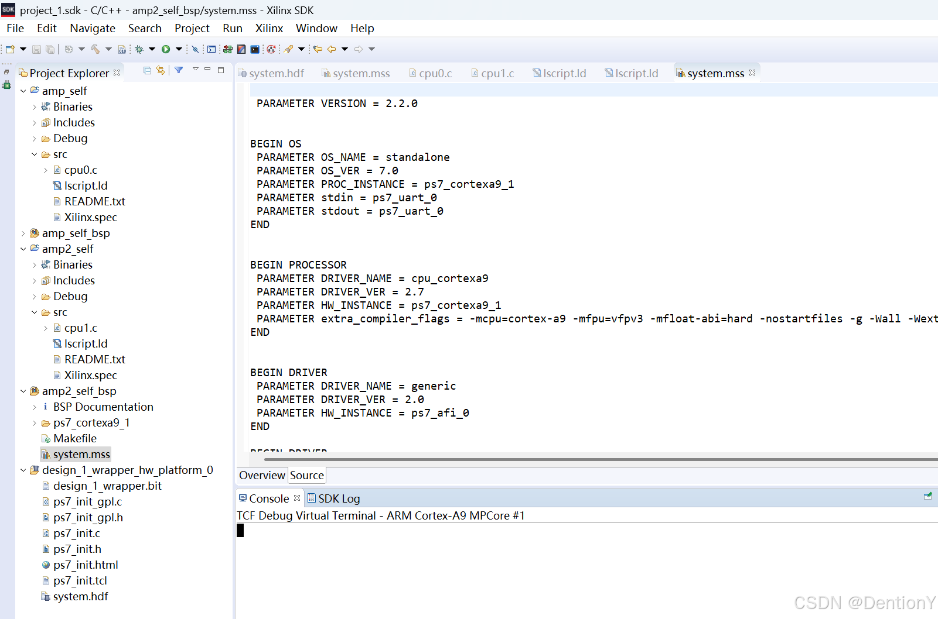The image size is (938, 619).
Task: Click the grey Forward navigation arrow
Action: point(359,49)
